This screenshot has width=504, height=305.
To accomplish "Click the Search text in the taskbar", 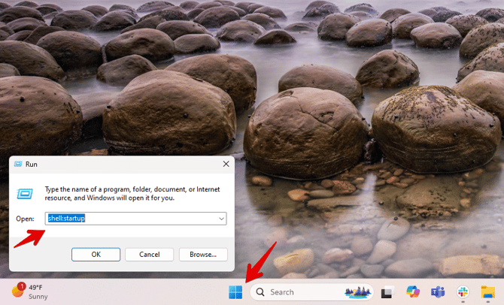I will coord(282,292).
